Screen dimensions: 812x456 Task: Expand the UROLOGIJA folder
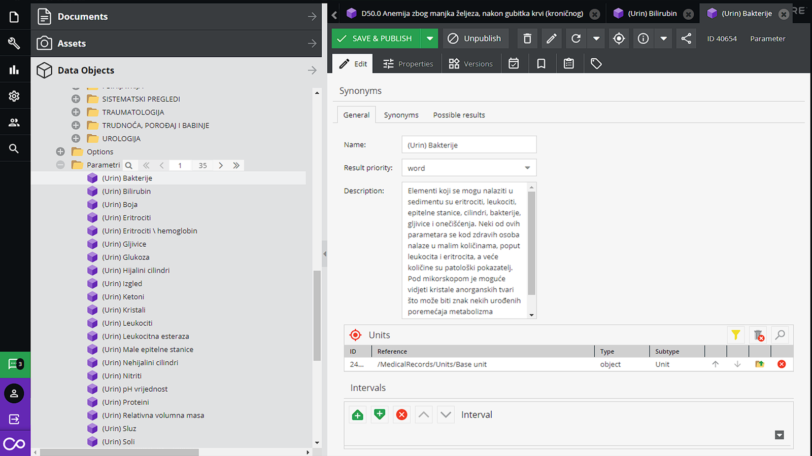(x=76, y=138)
